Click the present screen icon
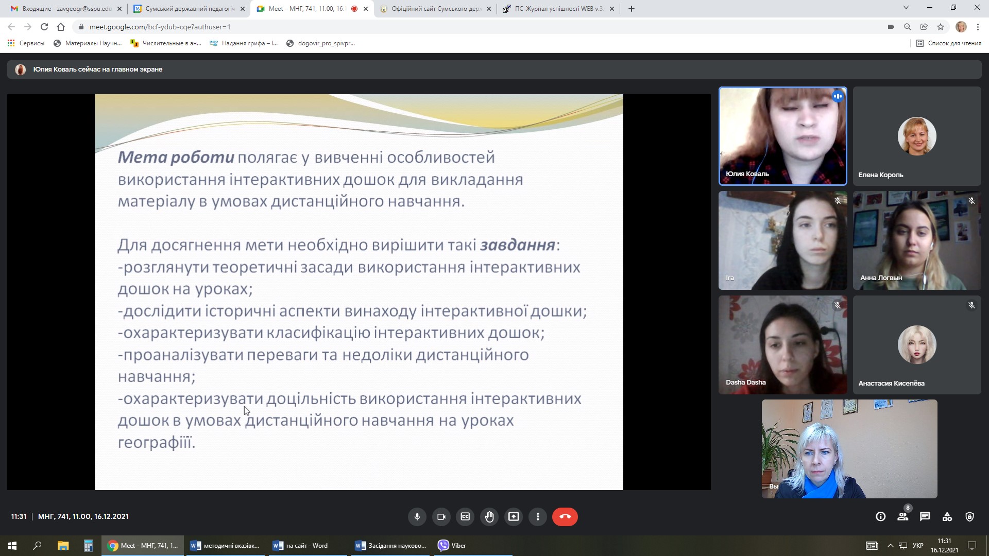Viewport: 989px width, 556px height. [514, 516]
